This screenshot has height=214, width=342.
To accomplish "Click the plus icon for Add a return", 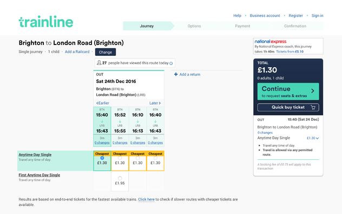I will point(176,74).
